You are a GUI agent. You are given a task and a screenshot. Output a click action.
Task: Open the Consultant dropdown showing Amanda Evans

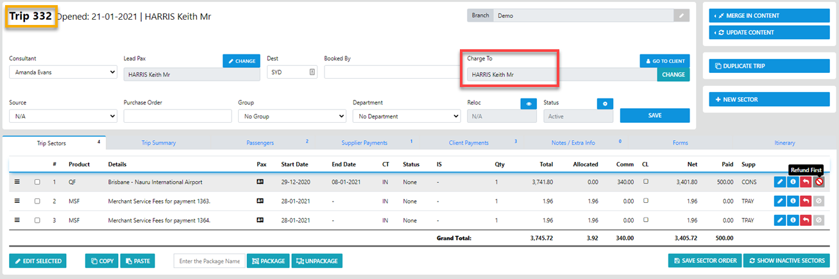click(x=63, y=72)
